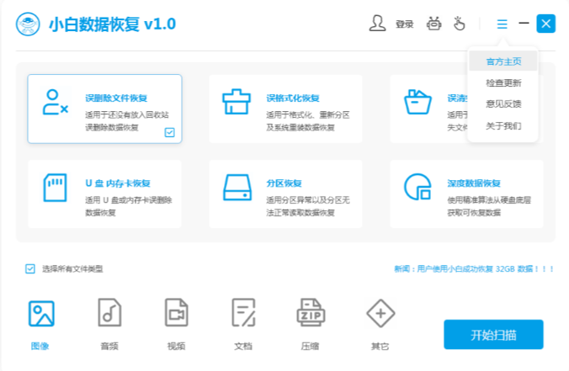The image size is (569, 371).
Task: Select 官方主页 from the dropdown menu
Action: click(503, 61)
